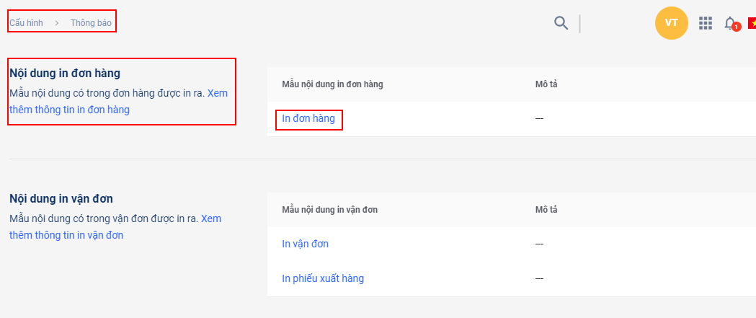Open the VT user avatar menu
This screenshot has width=756, height=318.
click(671, 23)
